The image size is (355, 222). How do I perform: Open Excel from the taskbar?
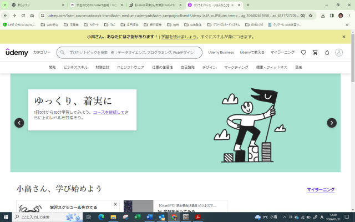pyautogui.click(x=138, y=217)
